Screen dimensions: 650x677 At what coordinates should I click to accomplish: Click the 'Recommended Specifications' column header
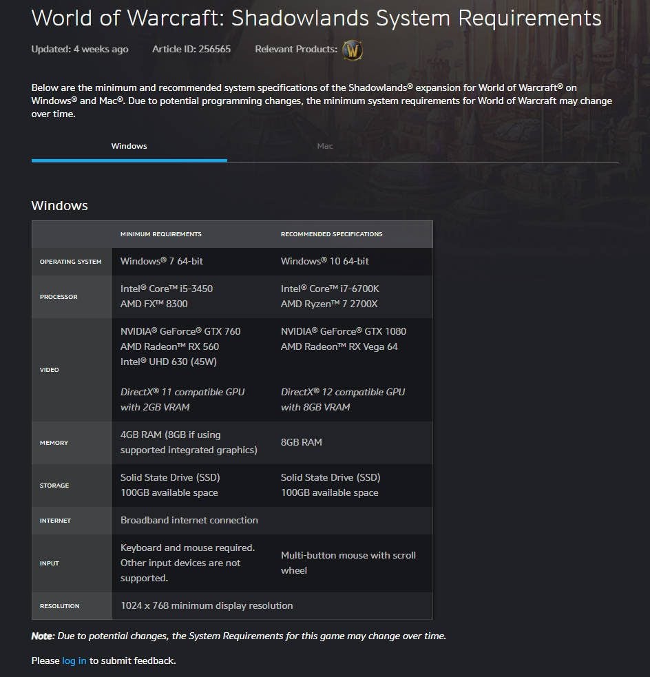click(331, 234)
